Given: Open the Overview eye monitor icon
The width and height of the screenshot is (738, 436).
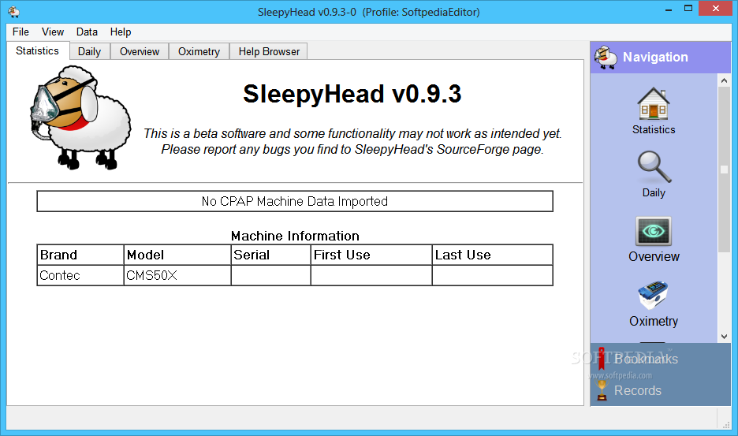Looking at the screenshot, I should coord(654,231).
